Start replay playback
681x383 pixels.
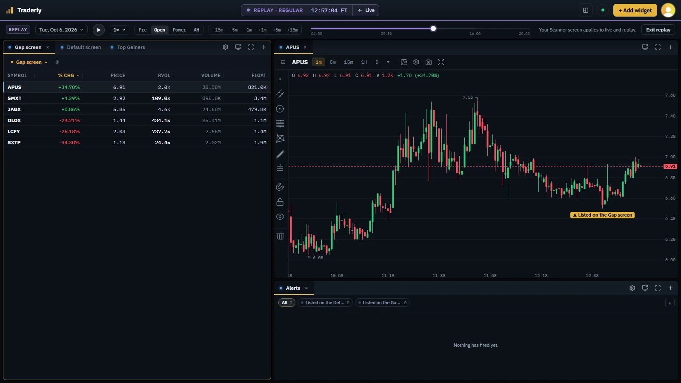[99, 30]
